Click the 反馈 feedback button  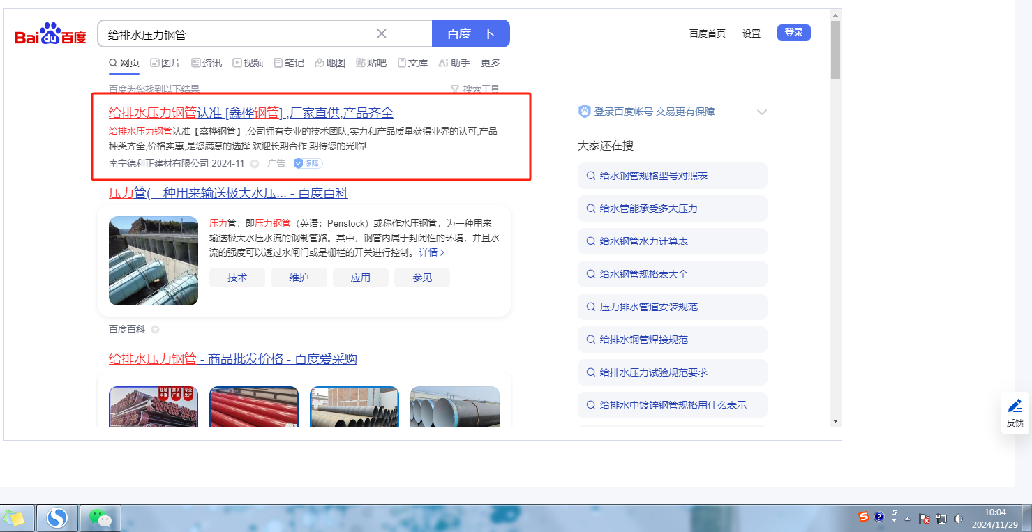coord(1015,413)
